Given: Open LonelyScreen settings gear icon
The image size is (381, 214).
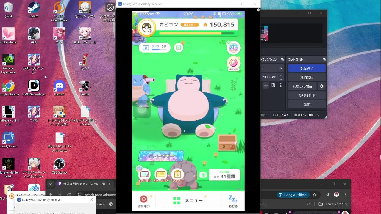Looking at the screenshot, I should [258, 10].
